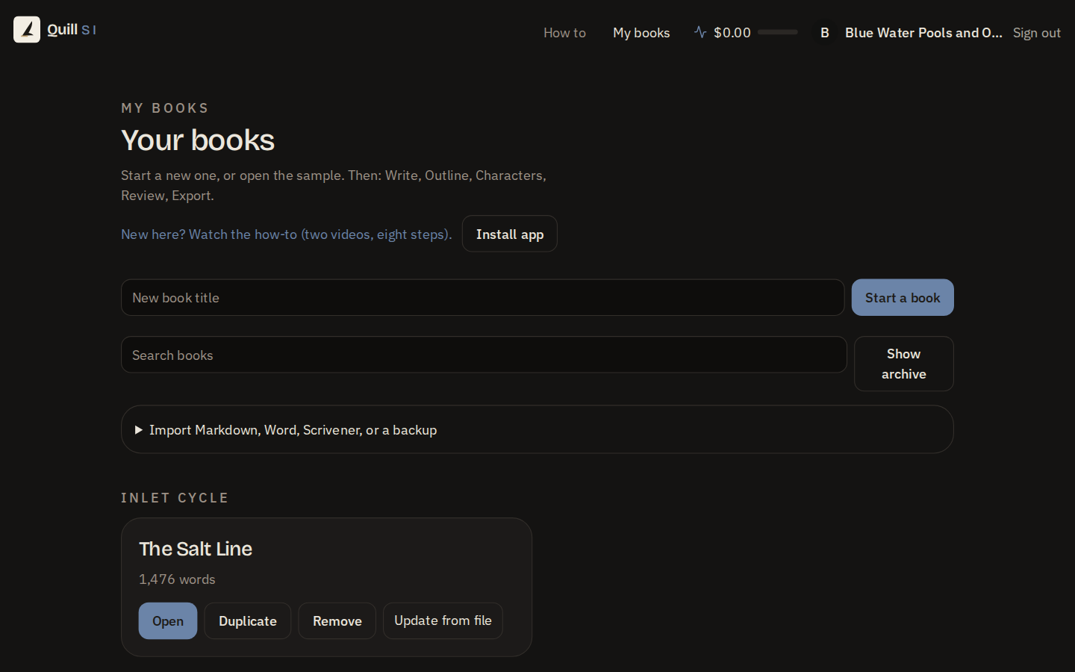
Task: Click the Quill brand name text
Action: [x=62, y=29]
